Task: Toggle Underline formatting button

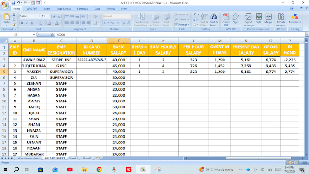Action: click(32, 23)
